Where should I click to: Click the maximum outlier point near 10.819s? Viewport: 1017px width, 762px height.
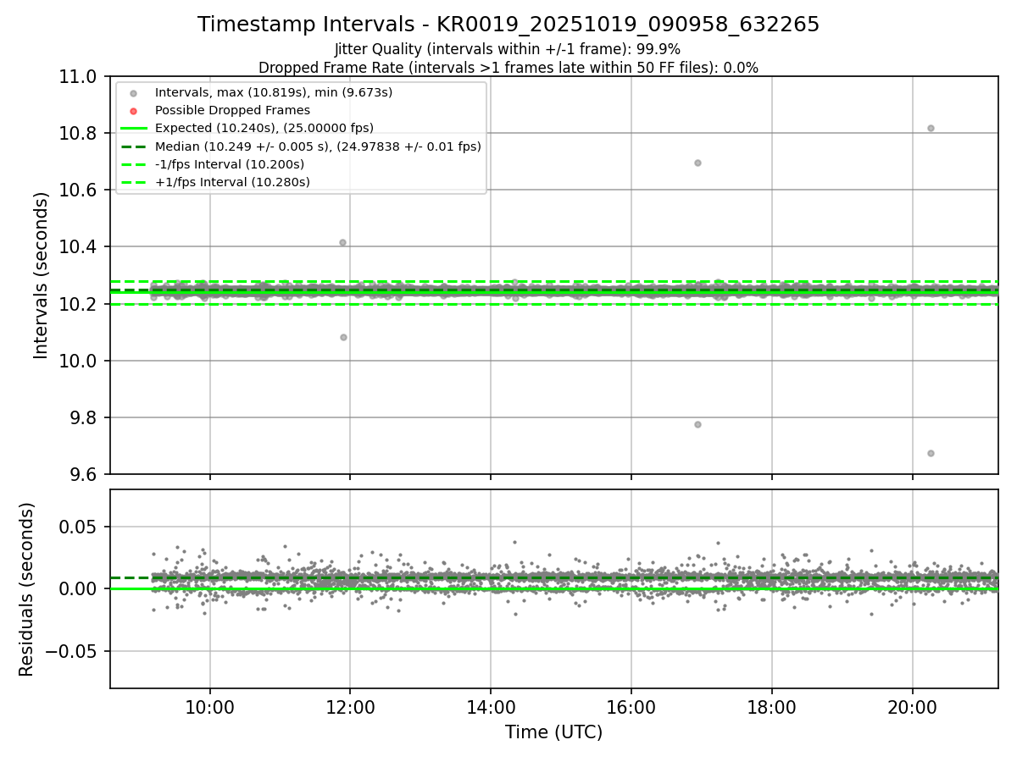click(931, 128)
